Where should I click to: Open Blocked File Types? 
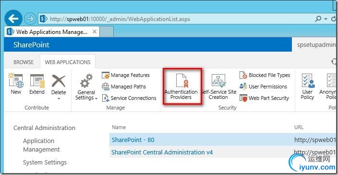point(265,75)
